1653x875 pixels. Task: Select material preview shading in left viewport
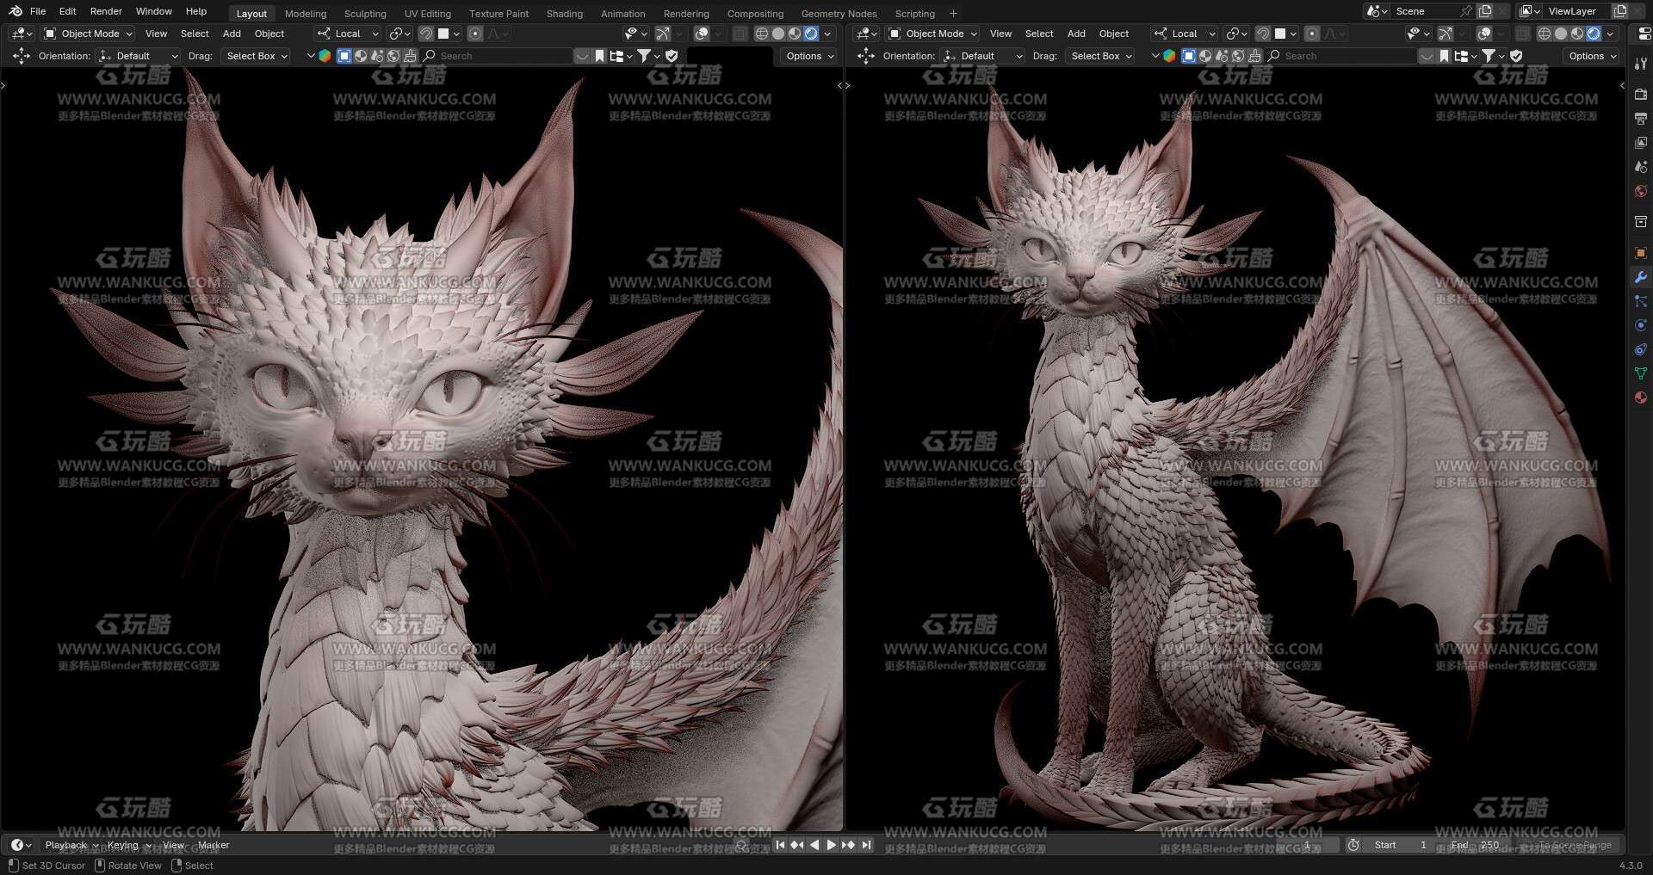795,34
